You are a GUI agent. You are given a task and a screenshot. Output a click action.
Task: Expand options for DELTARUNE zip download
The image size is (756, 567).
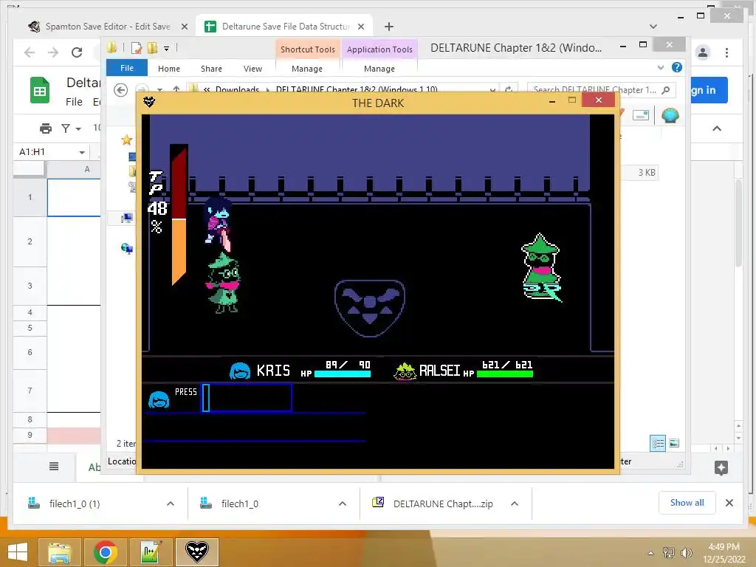[515, 504]
